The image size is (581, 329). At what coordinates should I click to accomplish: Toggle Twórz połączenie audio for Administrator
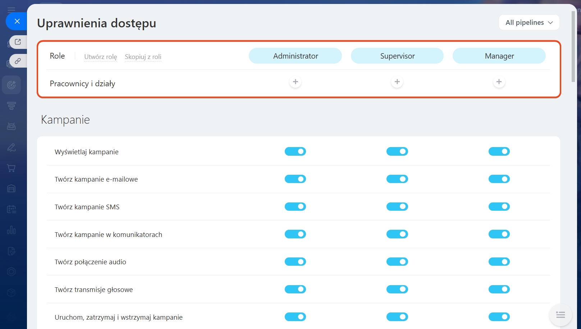coord(295,261)
